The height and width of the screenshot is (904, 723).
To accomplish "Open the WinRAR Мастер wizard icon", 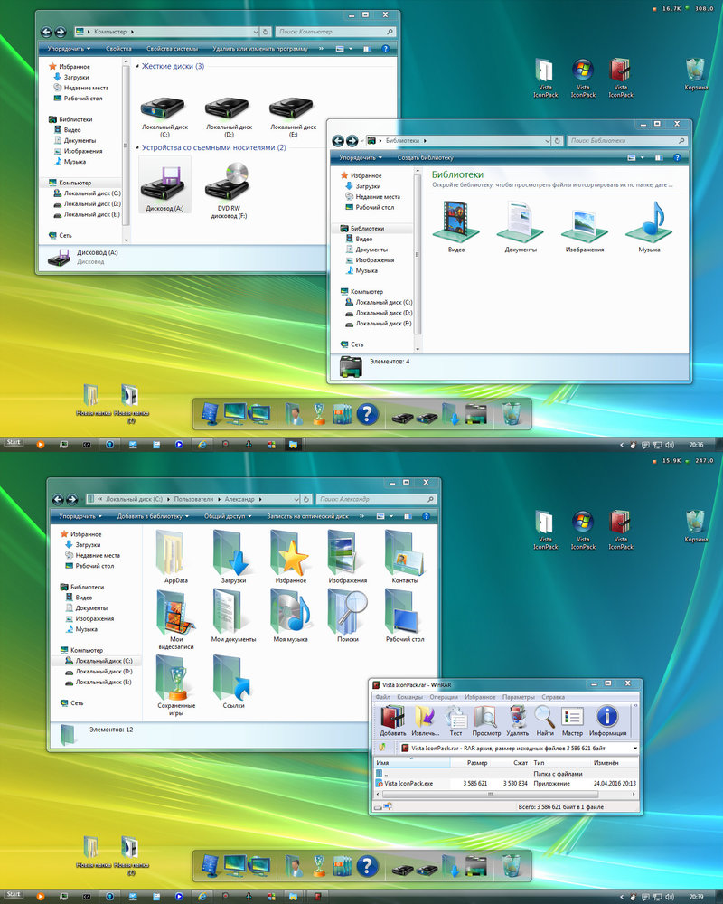I will [x=571, y=718].
